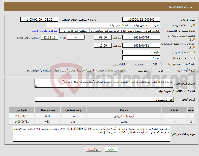Click the کد کالا column header
This screenshot has width=199, height=156.
pos(175,110)
